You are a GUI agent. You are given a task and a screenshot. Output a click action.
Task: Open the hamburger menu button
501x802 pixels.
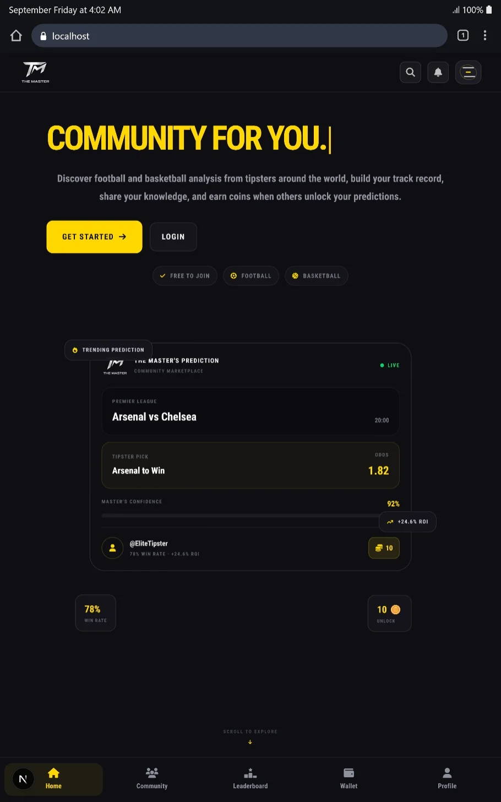click(469, 72)
